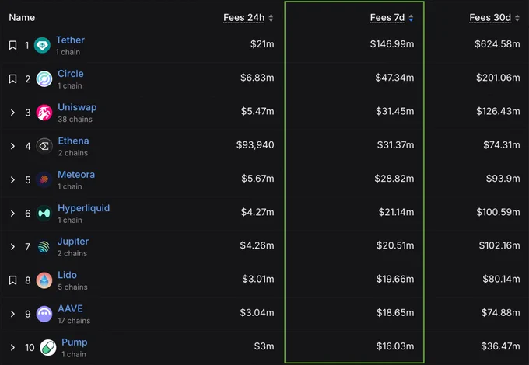The image size is (529, 365).
Task: Click the Pump pill logo icon
Action: tap(47, 347)
